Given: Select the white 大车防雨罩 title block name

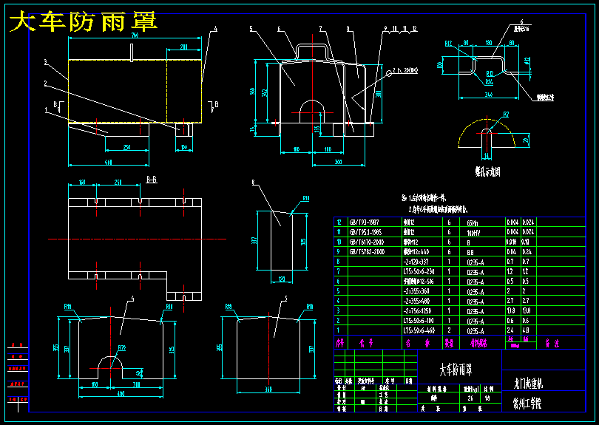Looking at the screenshot, I should pos(456,370).
